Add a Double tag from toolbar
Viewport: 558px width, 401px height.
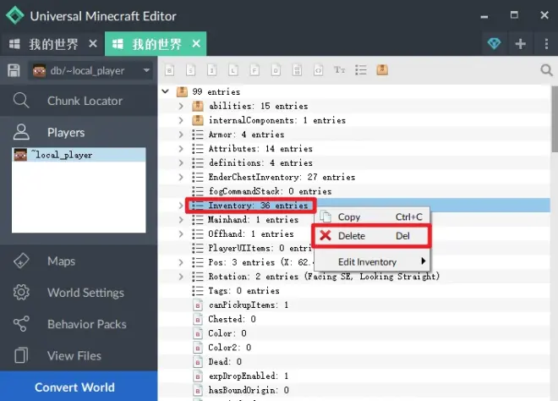(276, 70)
